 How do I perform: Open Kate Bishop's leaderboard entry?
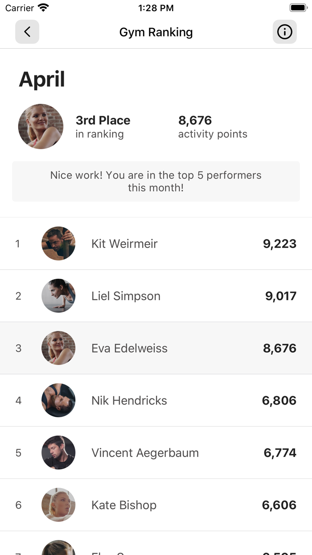(156, 505)
